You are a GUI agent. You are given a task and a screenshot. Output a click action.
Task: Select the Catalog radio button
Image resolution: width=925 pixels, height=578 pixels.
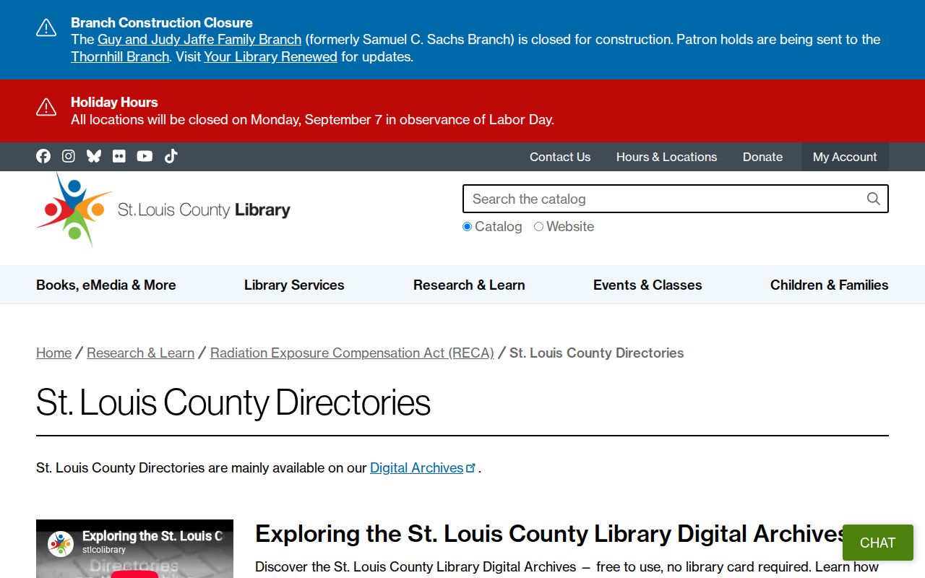point(467,227)
